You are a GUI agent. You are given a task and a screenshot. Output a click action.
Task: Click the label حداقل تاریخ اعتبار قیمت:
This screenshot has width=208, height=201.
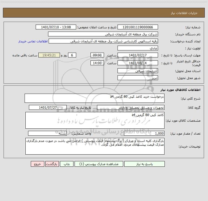(188, 63)
